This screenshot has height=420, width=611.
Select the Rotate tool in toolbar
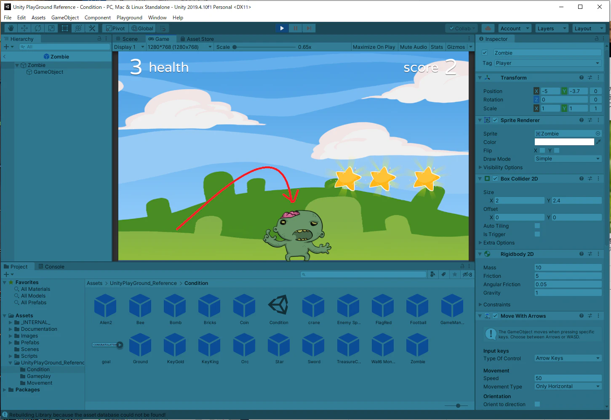(38, 28)
